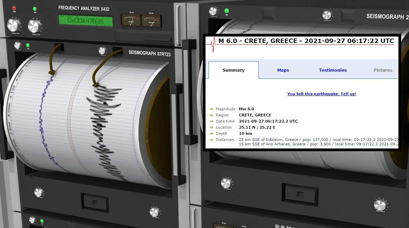The image size is (409, 228).
Task: Toggle green ON light on Seismograph 67RT23
Action: (28, 45)
